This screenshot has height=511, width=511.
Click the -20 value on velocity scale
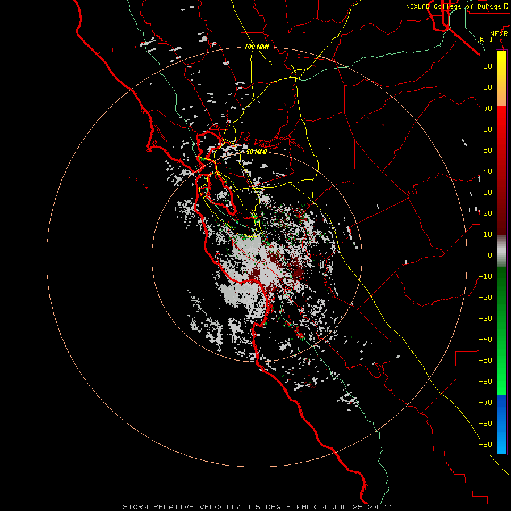click(x=485, y=298)
